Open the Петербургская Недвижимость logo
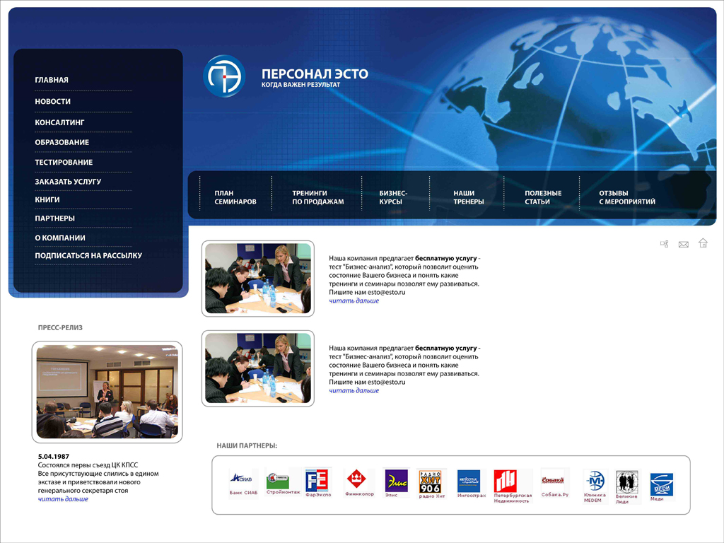 [x=512, y=486]
